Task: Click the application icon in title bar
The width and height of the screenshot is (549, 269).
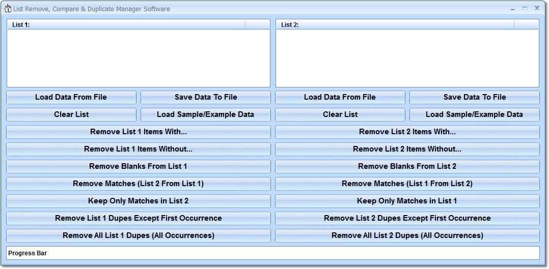Action: 8,9
